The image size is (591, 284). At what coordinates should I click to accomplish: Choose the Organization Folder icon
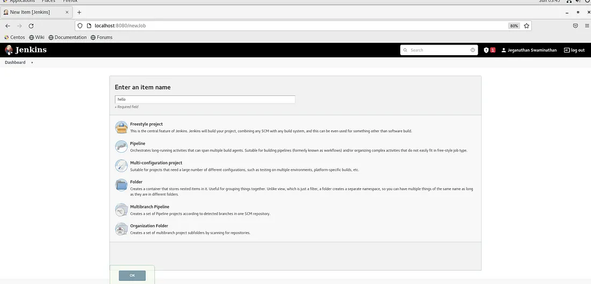pyautogui.click(x=121, y=229)
